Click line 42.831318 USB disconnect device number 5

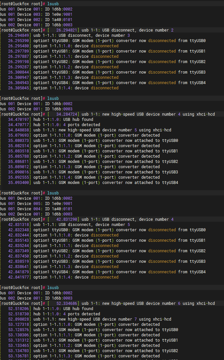65,225
